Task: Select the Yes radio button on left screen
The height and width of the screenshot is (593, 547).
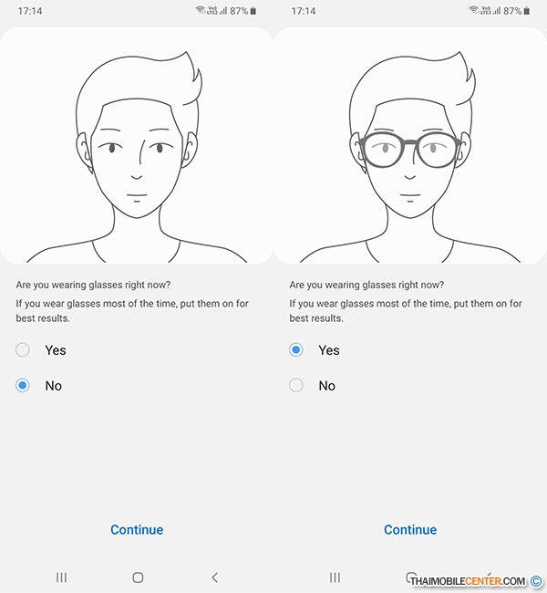Action: tap(23, 349)
